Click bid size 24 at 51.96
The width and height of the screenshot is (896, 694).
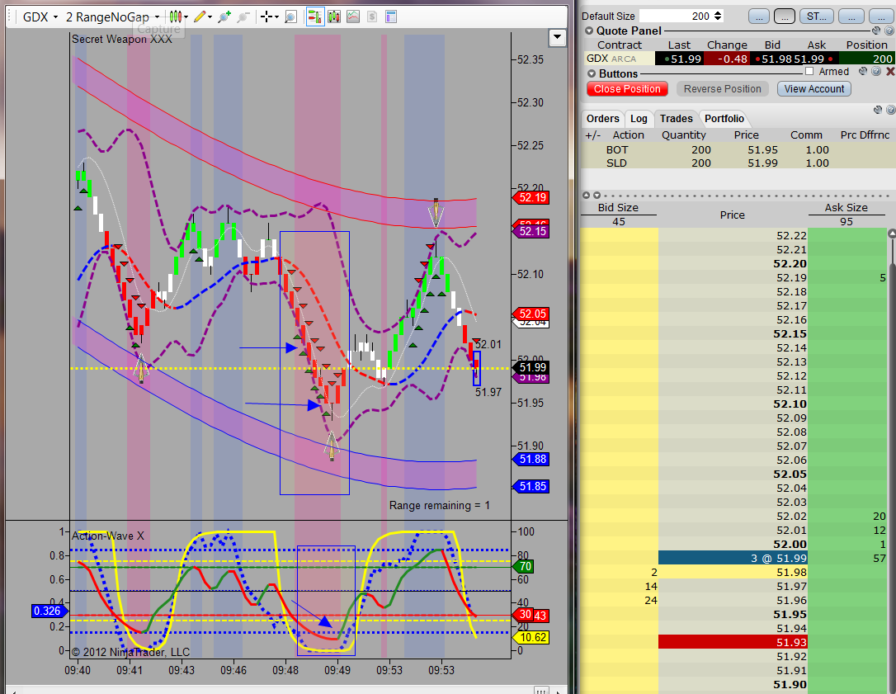620,600
